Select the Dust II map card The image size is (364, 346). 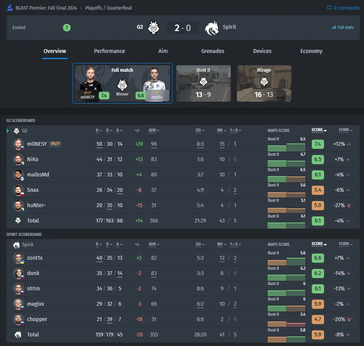coord(204,83)
